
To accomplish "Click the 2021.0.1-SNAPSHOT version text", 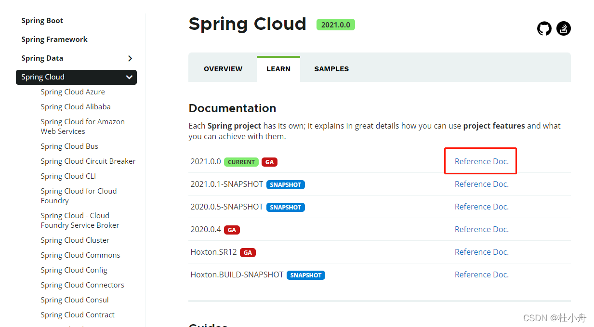I will (x=227, y=184).
